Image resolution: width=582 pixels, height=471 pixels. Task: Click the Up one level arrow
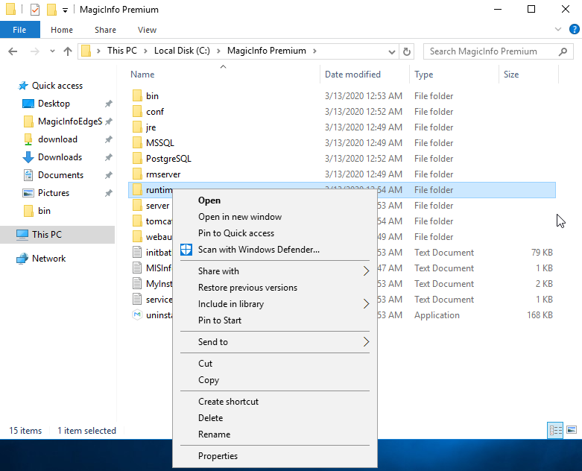pyautogui.click(x=68, y=51)
